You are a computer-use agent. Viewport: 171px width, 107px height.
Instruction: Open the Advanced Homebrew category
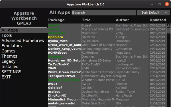pyautogui.click(x=23, y=41)
